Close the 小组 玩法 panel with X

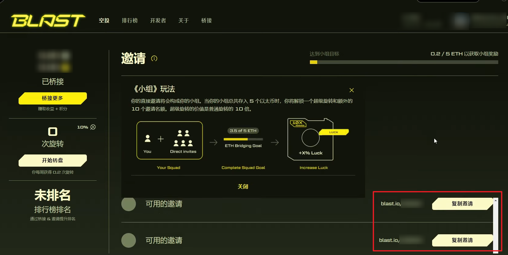pos(352,90)
